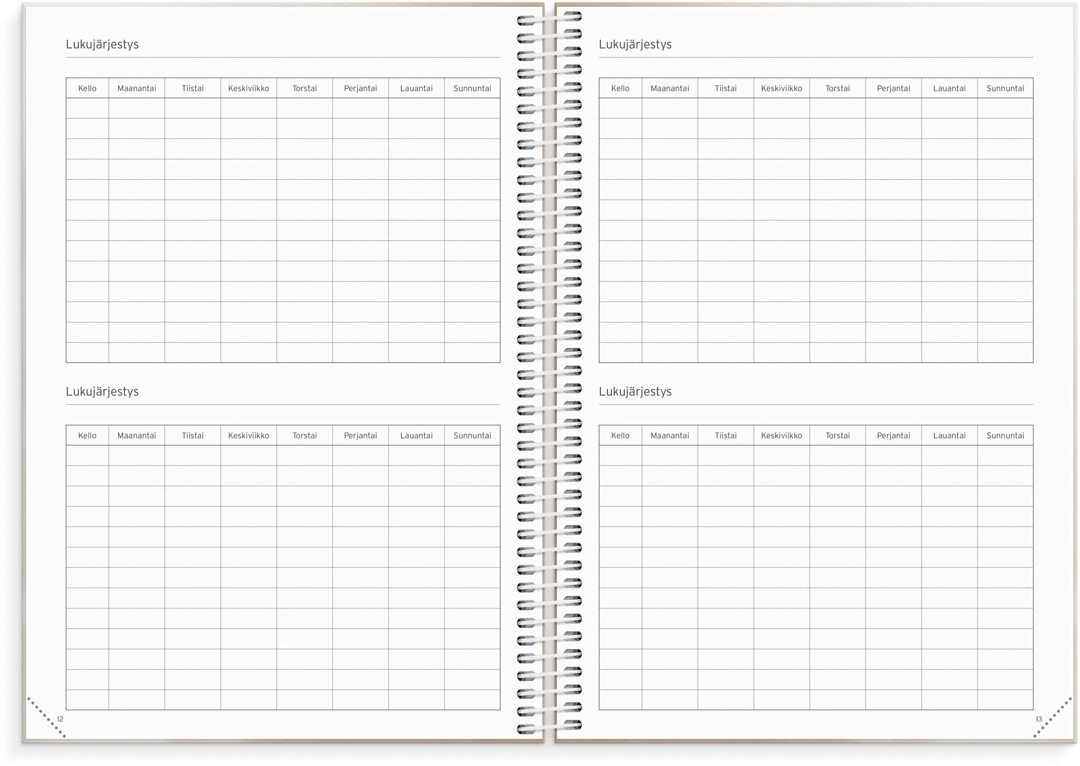The image size is (1080, 766).
Task: Click the bottom-right Lukujärjestys heading
Action: (635, 392)
